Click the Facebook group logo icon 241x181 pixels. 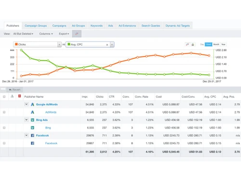32,136
